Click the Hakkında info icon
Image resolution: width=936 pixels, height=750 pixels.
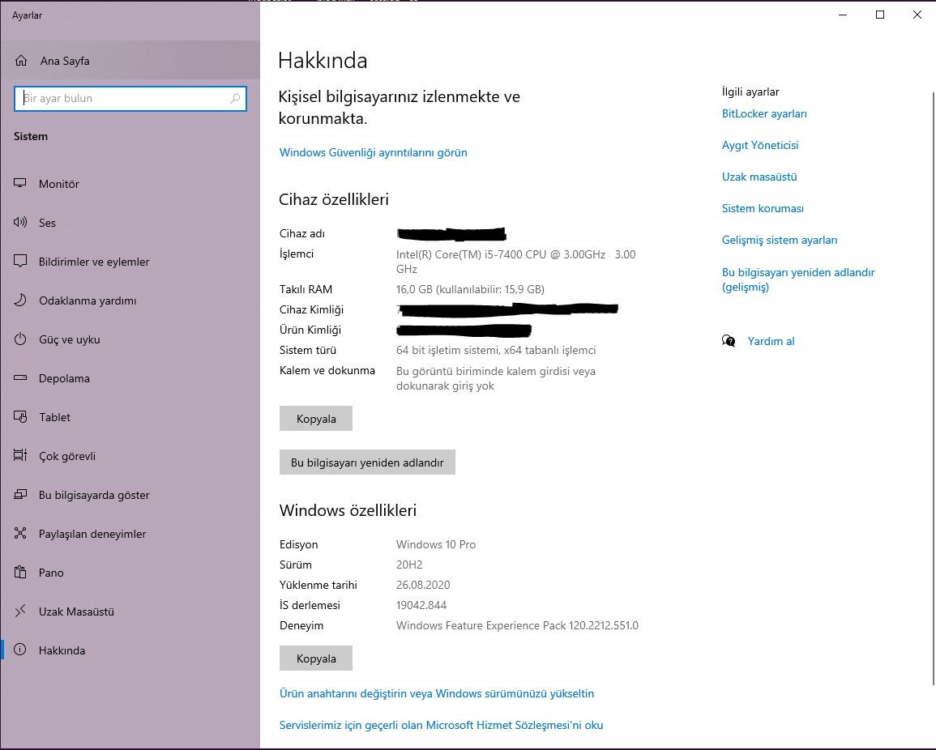point(20,650)
